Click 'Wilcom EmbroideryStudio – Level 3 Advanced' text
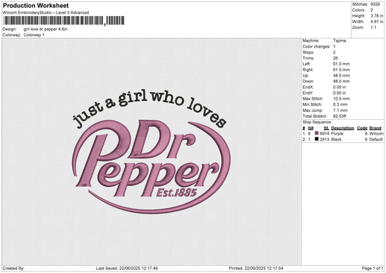 (46, 13)
